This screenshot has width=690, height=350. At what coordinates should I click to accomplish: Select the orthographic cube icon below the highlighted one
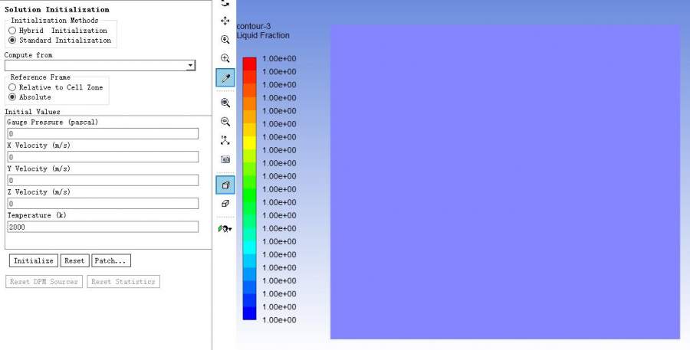(x=225, y=204)
